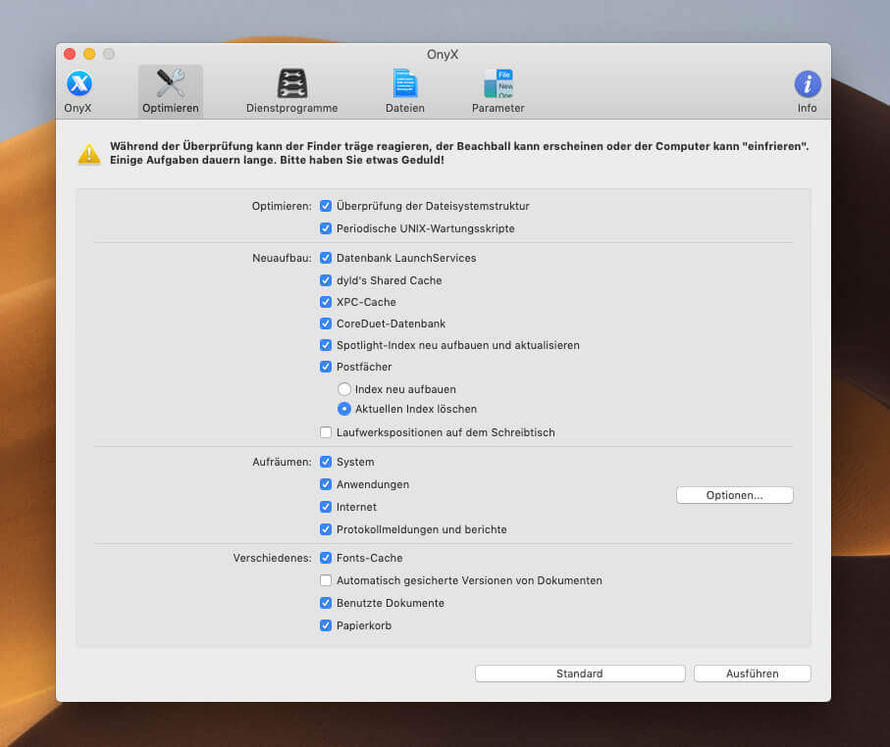Enable Laufwerkspositionen auf dem Schreibtisch

[326, 432]
